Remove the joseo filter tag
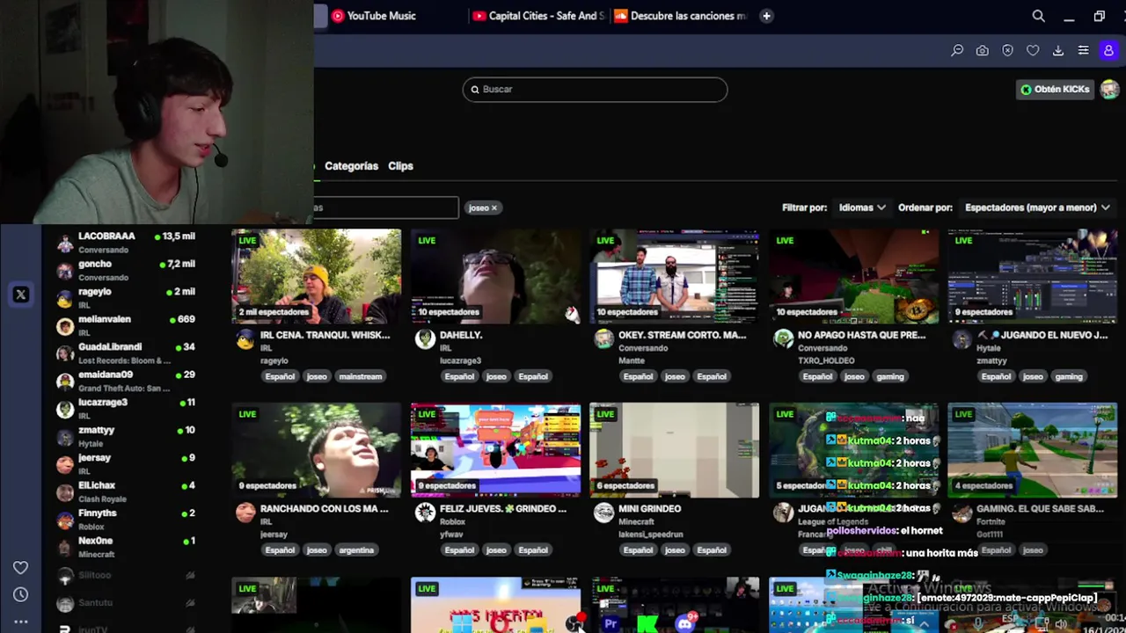Viewport: 1126px width, 633px height. [x=494, y=207]
